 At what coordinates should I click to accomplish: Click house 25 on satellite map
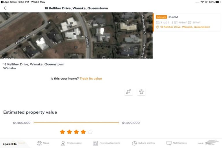(103, 38)
